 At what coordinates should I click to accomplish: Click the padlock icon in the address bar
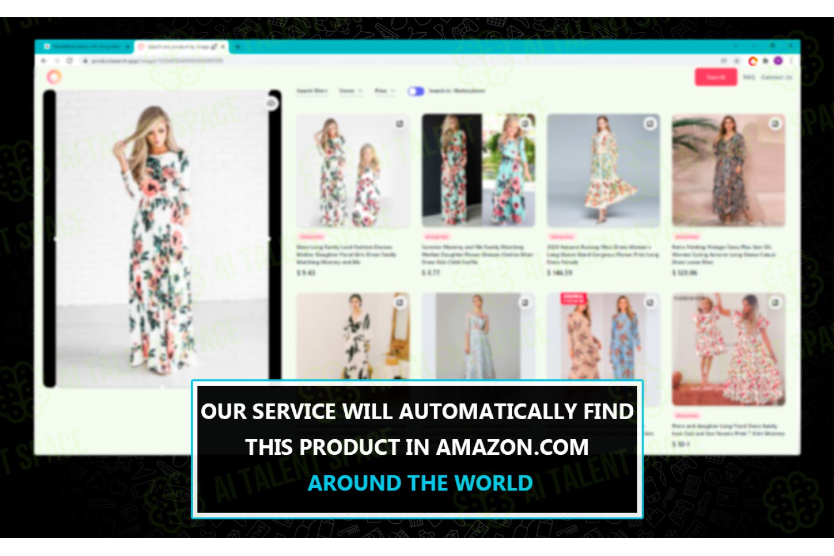[85, 61]
